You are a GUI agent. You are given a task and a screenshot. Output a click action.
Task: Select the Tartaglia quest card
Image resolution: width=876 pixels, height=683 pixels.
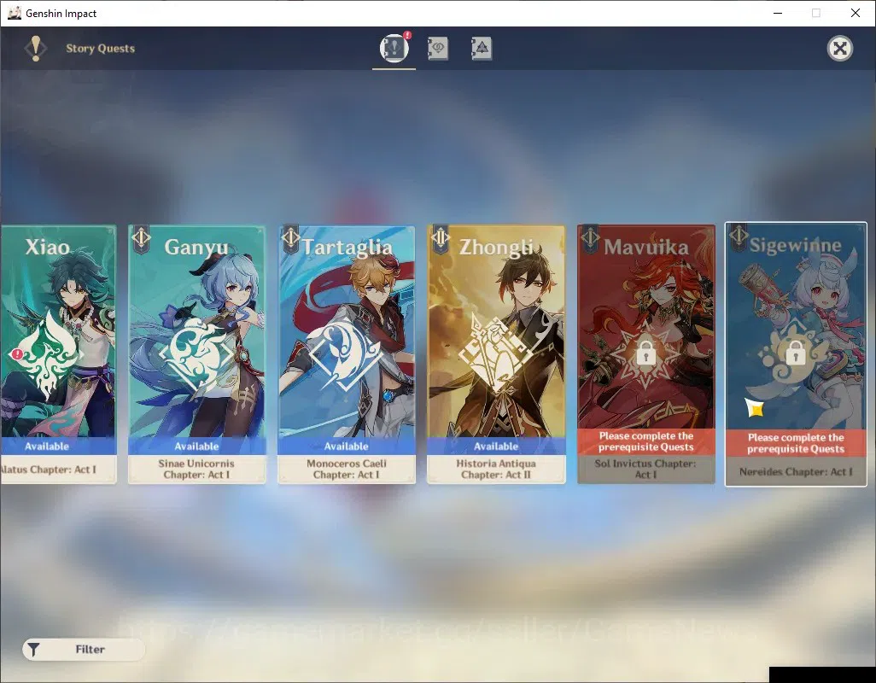[x=347, y=354]
